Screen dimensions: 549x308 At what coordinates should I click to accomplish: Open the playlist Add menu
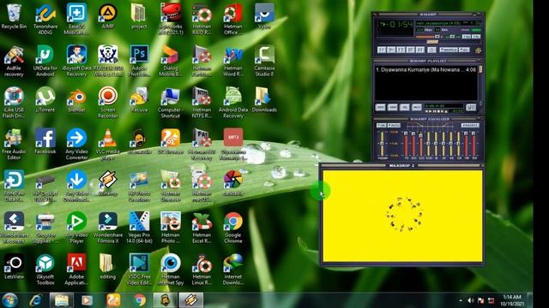380,107
